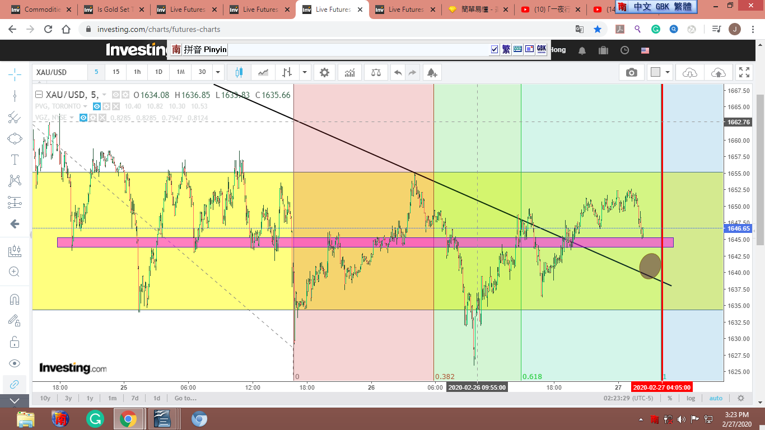Select the 7d date range

[134, 398]
